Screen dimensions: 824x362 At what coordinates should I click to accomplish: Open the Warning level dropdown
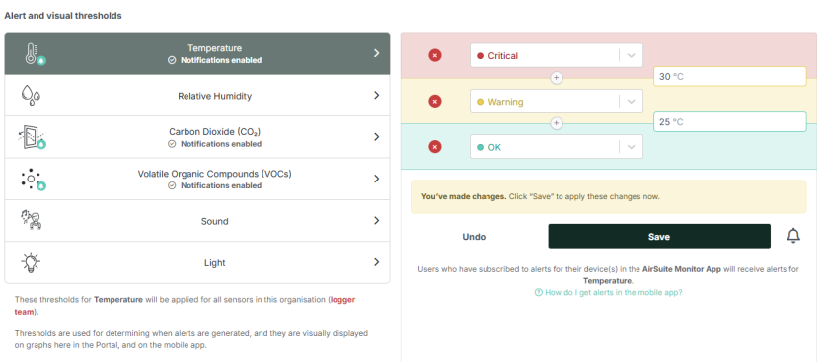[556, 101]
